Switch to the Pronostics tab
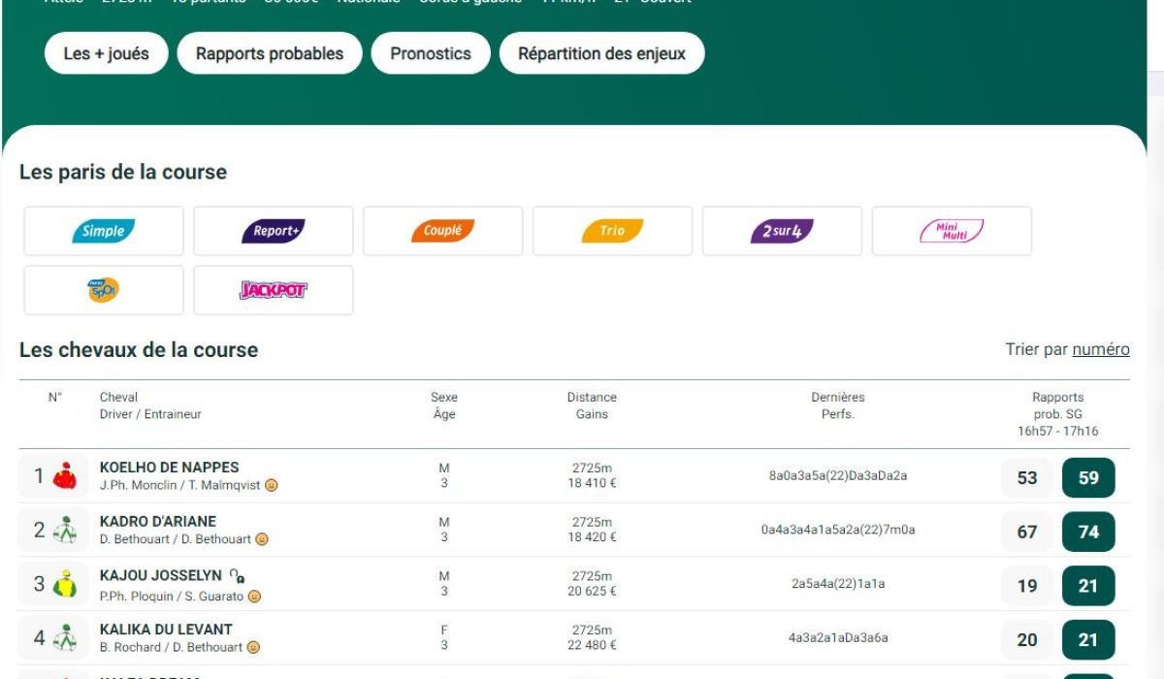 pos(431,53)
